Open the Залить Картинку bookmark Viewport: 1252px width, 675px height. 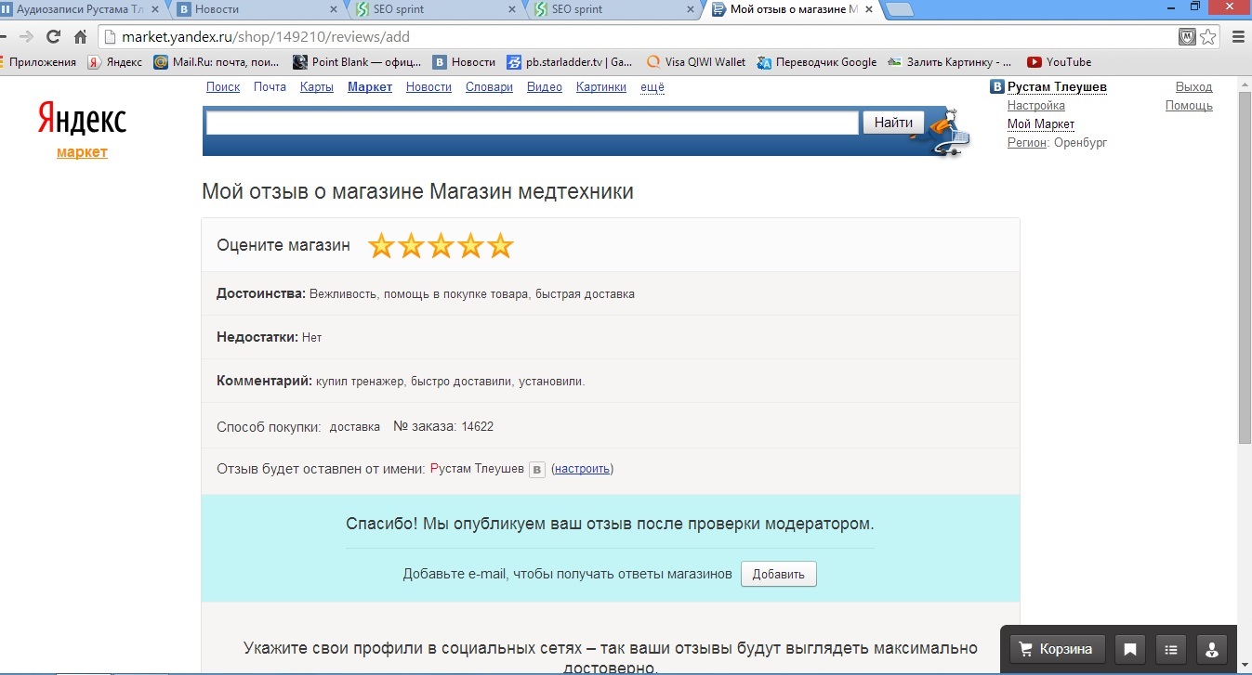949,62
